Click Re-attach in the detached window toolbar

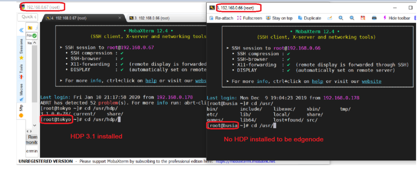pos(221,18)
